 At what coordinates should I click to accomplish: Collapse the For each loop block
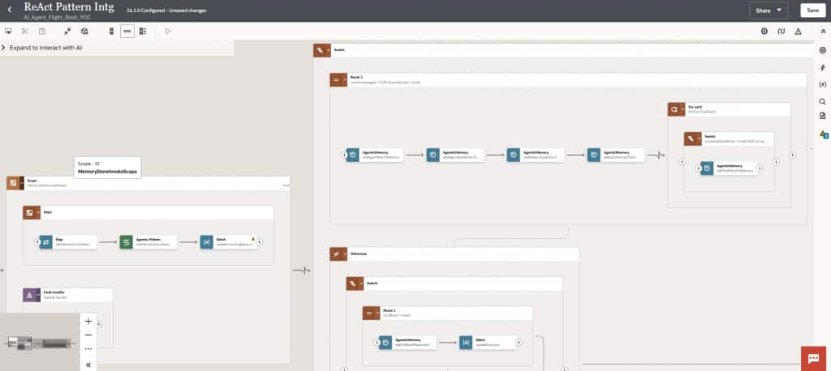click(676, 109)
